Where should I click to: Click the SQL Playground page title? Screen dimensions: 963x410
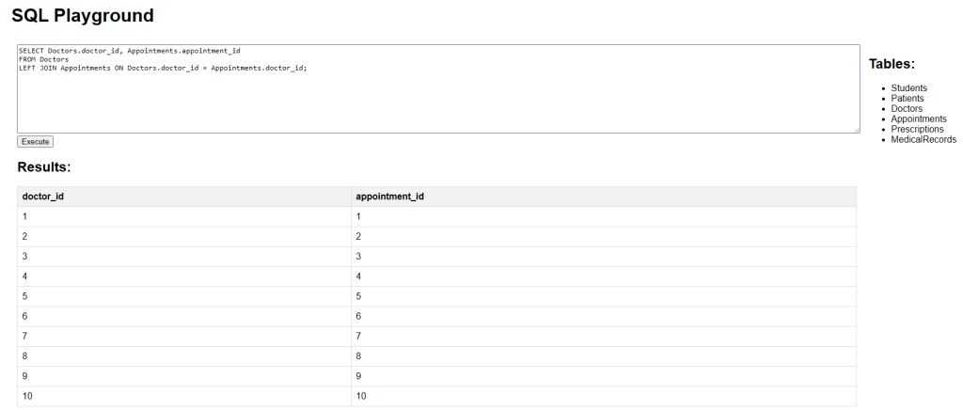pos(83,15)
